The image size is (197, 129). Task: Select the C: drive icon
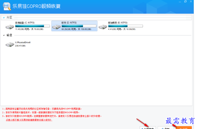10,27
